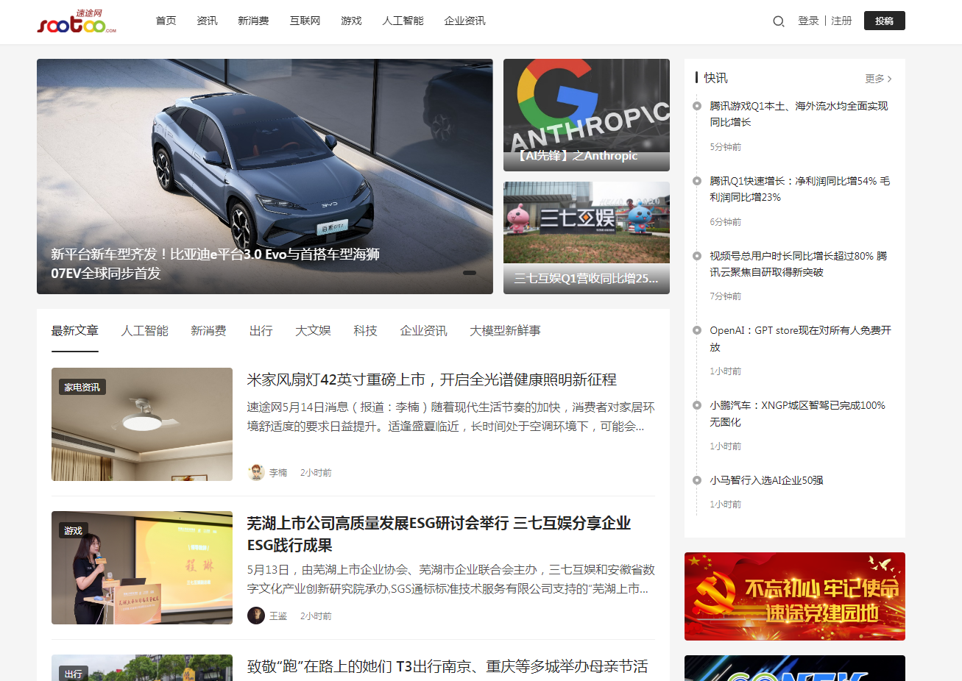Open 新消费 in top navigation
This screenshot has height=681, width=962.
[x=253, y=21]
